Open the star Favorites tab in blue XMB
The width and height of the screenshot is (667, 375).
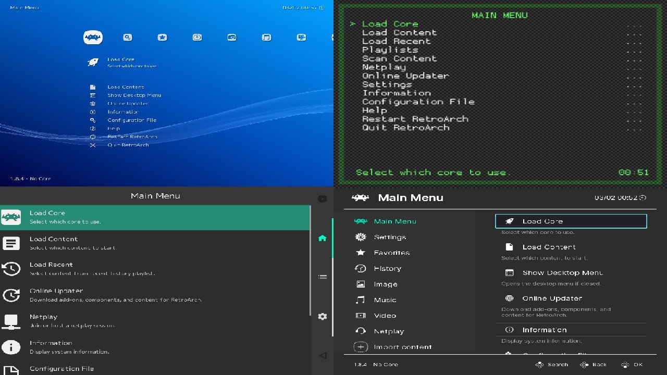[x=162, y=37]
